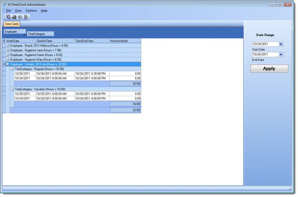Expand the Brand, DDS Melissa employee group
298x197 pixels.
[x=8, y=45]
